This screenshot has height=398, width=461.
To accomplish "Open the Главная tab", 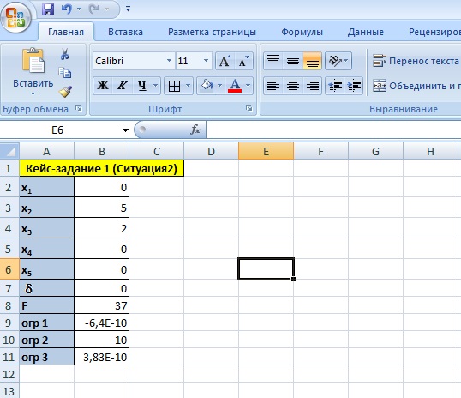I will coord(66,32).
